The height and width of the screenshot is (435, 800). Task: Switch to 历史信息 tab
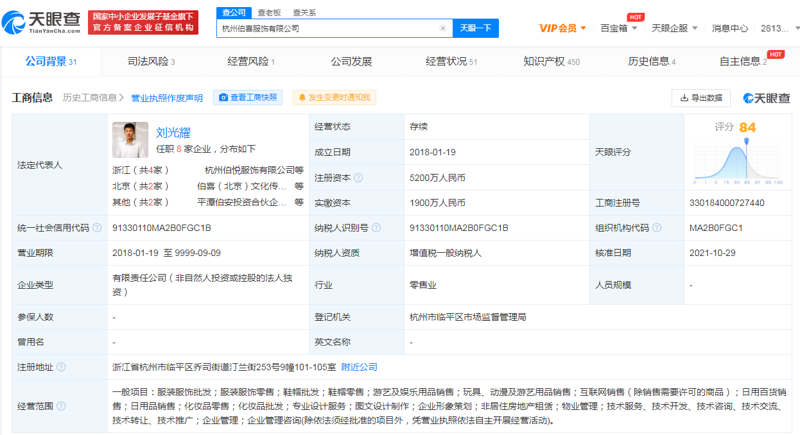[652, 62]
